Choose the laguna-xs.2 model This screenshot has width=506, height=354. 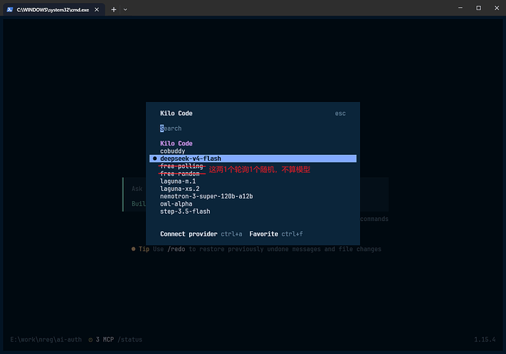(180, 189)
